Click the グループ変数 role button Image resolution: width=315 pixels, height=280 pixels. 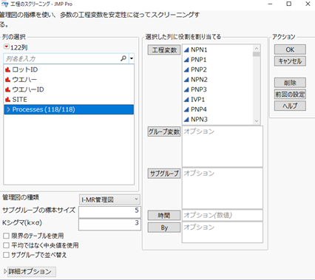pyautogui.click(x=164, y=132)
